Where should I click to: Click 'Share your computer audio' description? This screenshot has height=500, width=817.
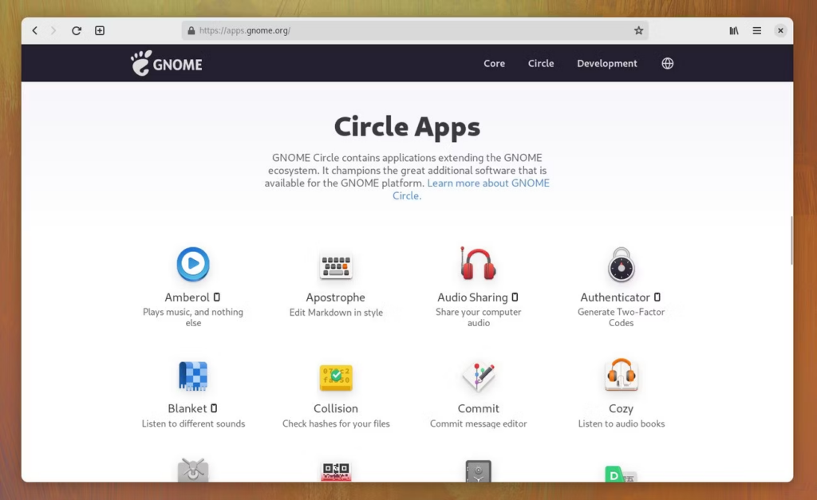479,317
